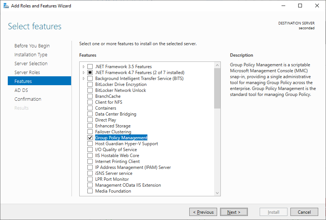The image size is (326, 220).
Task: Cancel the wizard
Action: coord(304,212)
